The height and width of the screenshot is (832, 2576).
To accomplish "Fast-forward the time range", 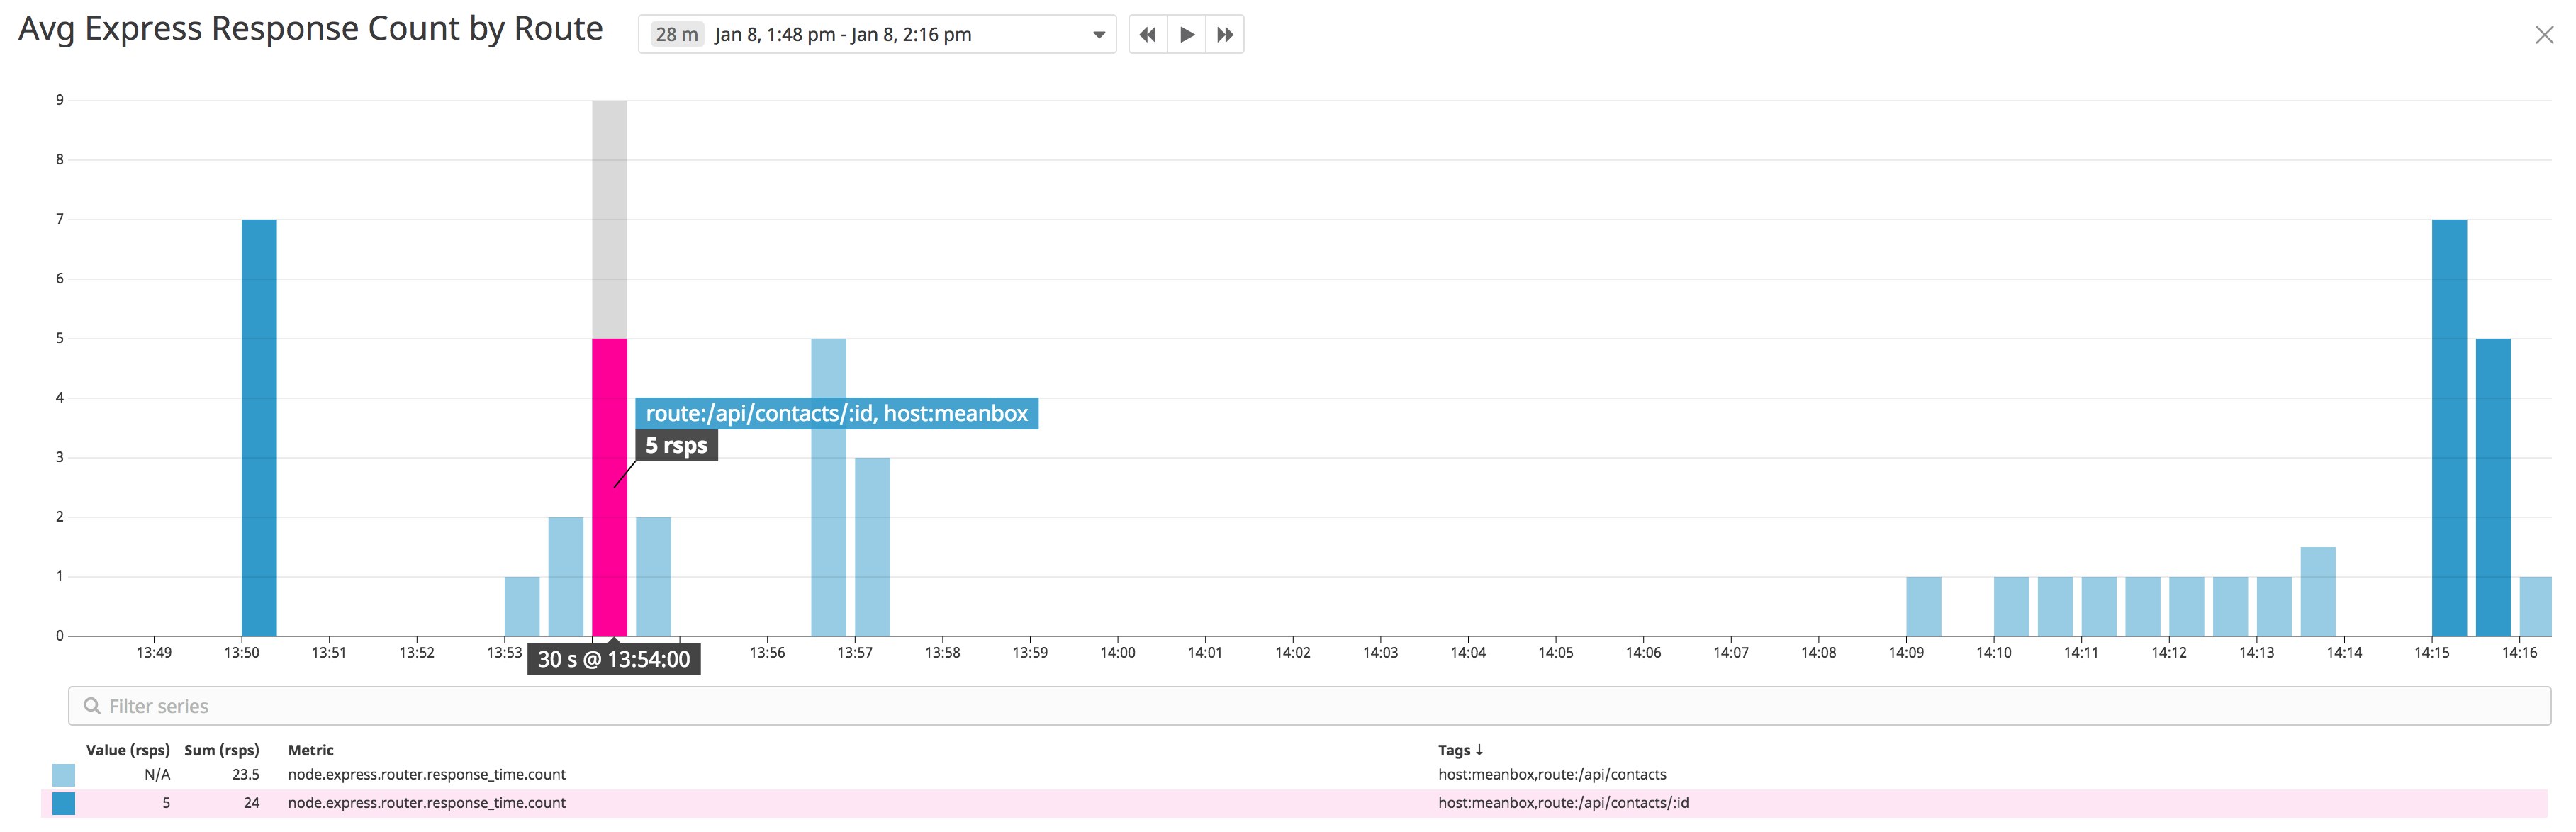I will point(1225,35).
